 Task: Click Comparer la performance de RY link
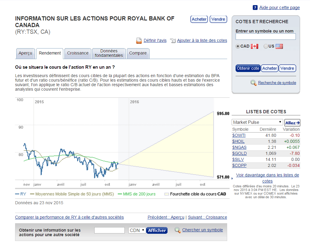pyautogui.click(x=69, y=217)
